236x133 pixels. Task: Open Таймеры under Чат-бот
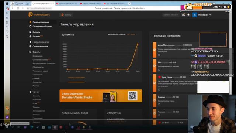(36, 107)
